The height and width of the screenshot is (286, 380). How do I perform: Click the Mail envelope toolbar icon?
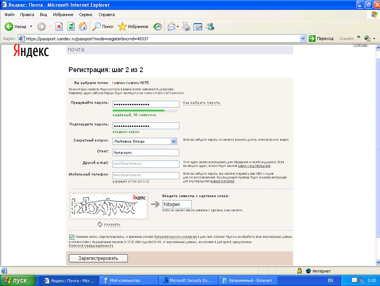point(171,27)
